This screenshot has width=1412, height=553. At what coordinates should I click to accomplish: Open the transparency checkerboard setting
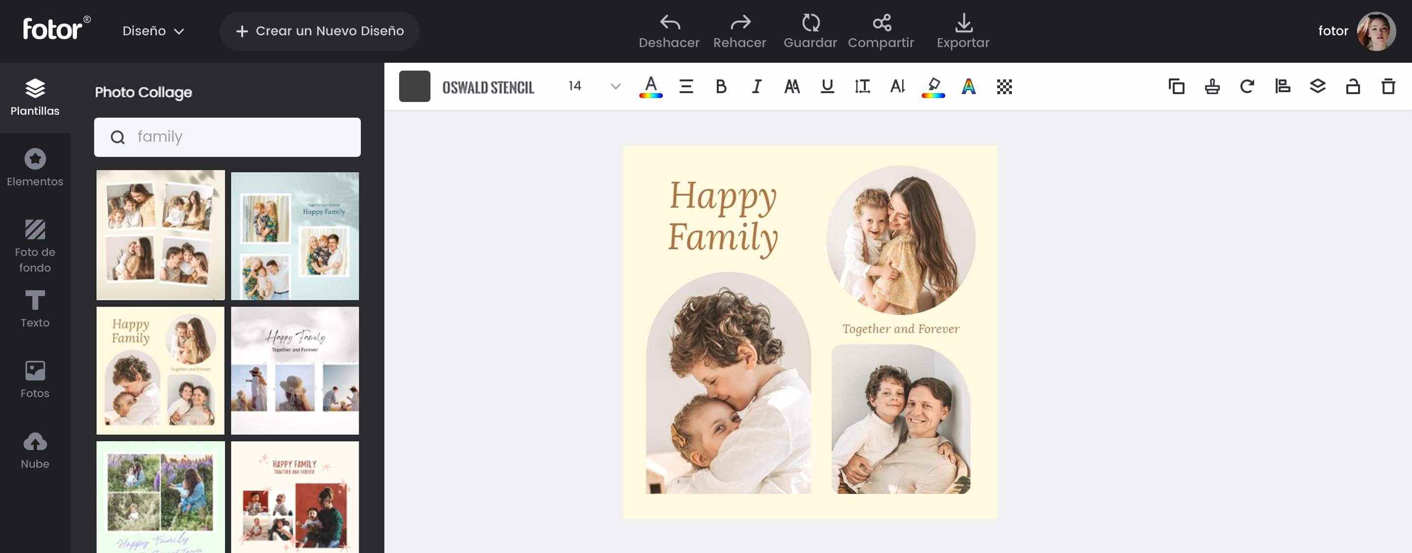tap(1004, 87)
